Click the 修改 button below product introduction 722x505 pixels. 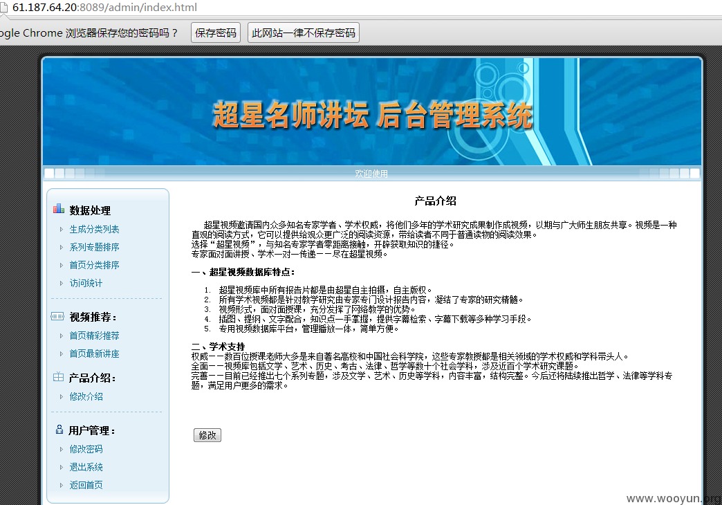coord(207,435)
